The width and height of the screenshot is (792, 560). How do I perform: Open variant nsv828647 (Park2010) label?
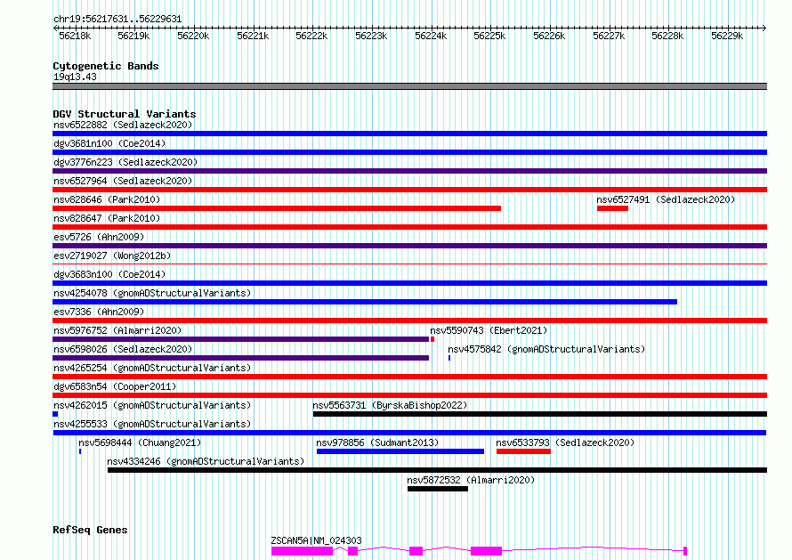coord(107,218)
